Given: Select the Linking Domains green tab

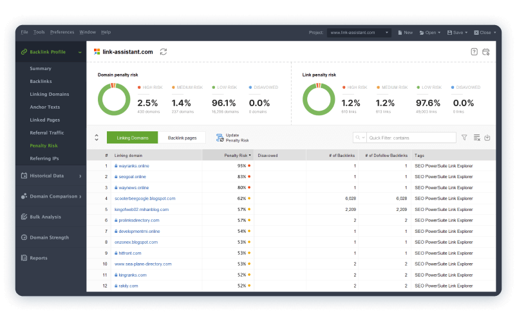Looking at the screenshot, I should (x=132, y=138).
